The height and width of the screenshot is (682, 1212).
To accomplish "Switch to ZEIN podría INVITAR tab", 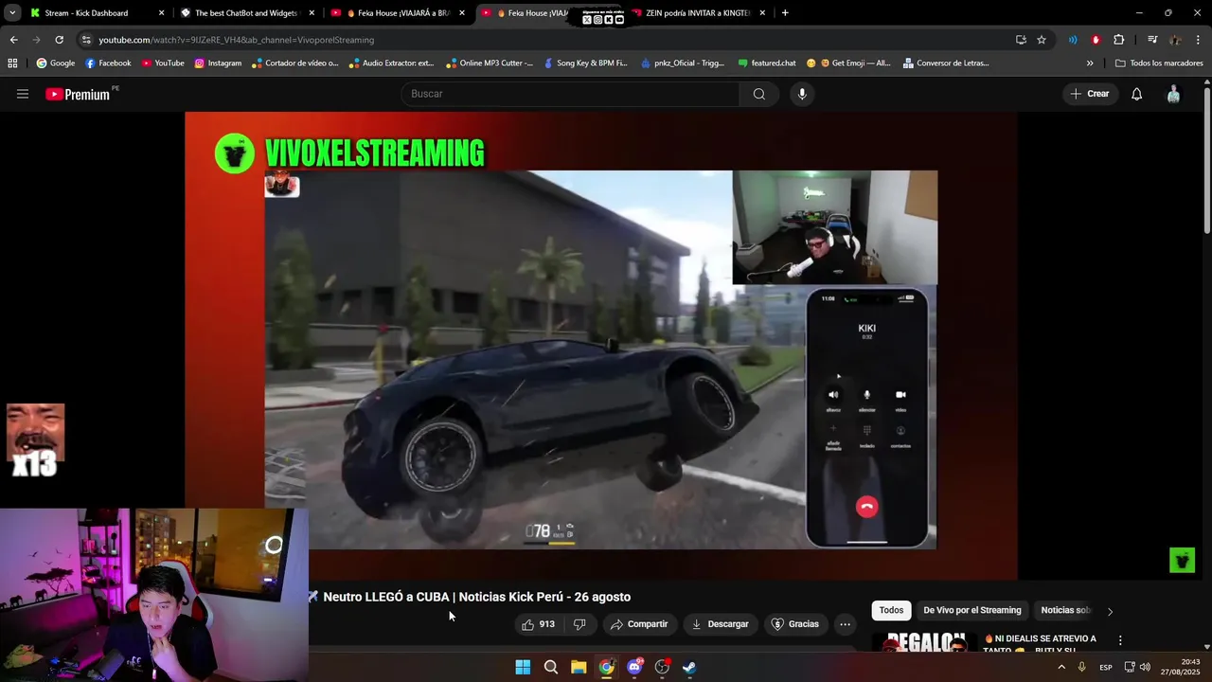I will pyautogui.click(x=698, y=13).
